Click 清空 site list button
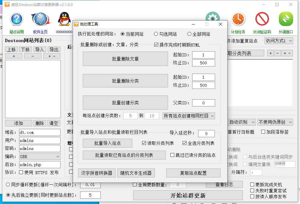The image size is (300, 204). point(54,123)
